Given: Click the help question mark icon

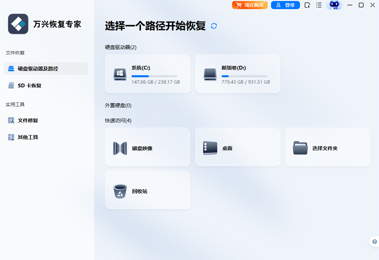Looking at the screenshot, I should coord(375,242).
